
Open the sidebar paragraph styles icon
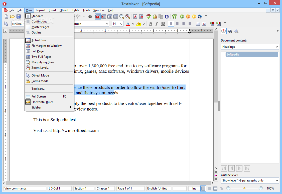(x=230, y=31)
